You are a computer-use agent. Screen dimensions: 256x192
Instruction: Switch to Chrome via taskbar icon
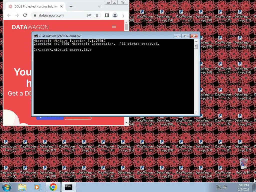(x=53, y=187)
